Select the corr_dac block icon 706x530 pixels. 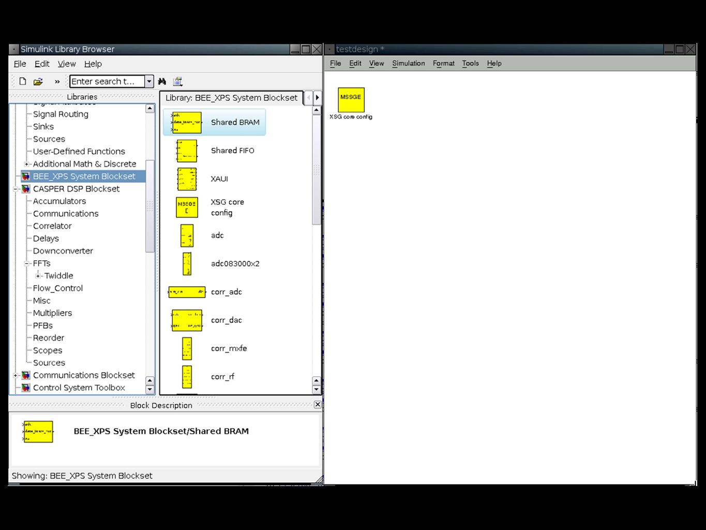coord(187,320)
